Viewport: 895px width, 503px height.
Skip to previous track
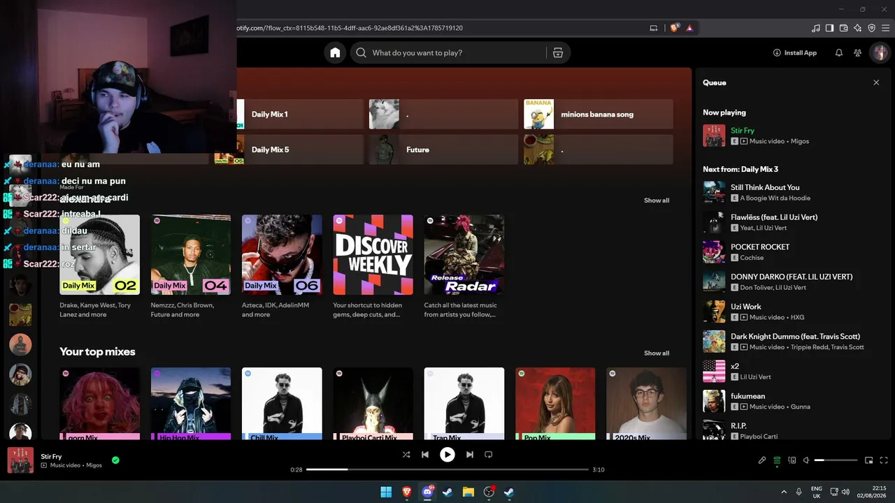pyautogui.click(x=425, y=454)
